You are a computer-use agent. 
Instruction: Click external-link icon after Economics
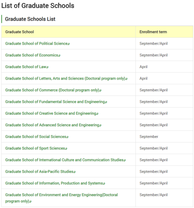click(59, 56)
